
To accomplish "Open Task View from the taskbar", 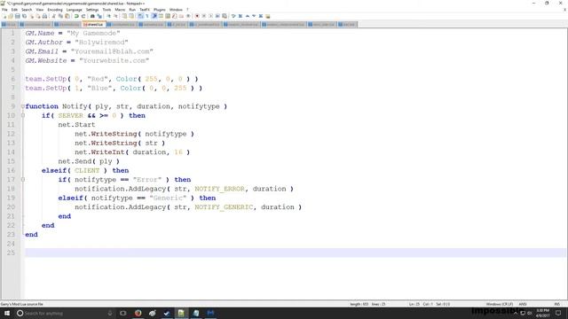I will 123,313.
